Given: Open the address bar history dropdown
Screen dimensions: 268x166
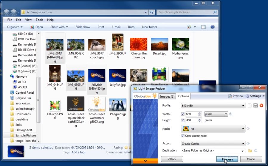Looking at the screenshot, I should point(146,12).
